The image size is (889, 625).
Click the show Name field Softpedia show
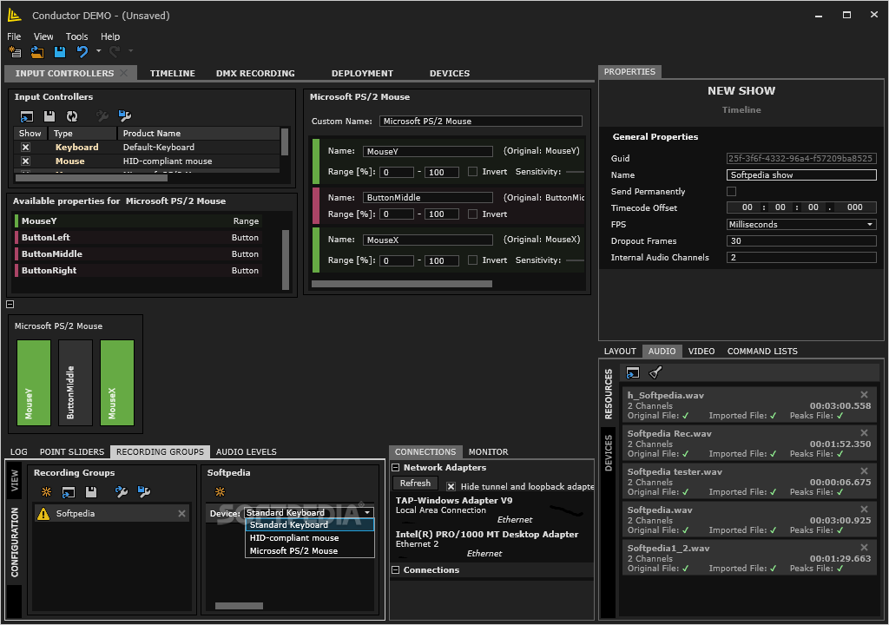coord(801,175)
